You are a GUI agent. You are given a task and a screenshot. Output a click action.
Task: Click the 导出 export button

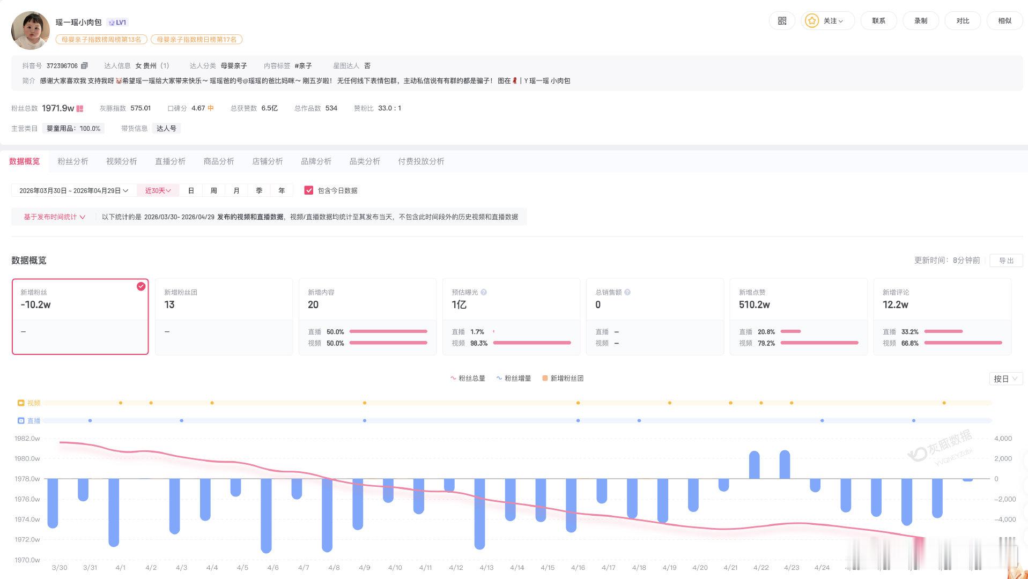point(1006,261)
